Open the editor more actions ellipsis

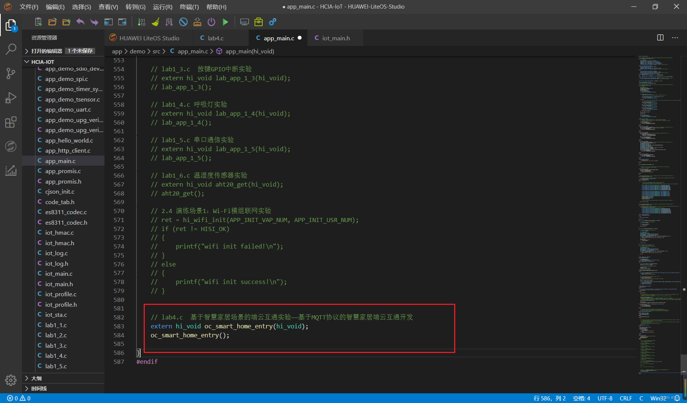(675, 38)
